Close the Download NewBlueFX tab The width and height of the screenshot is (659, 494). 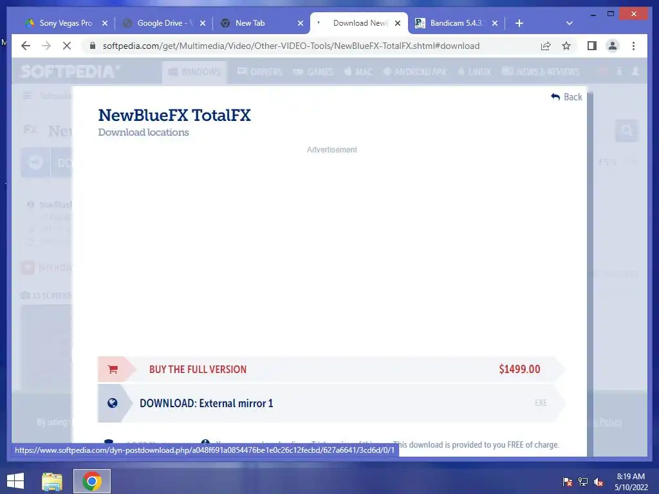398,23
